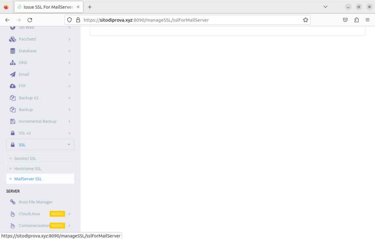375x239 pixels.
Task: Click the Pacchetti cubes icon
Action: coord(12,39)
